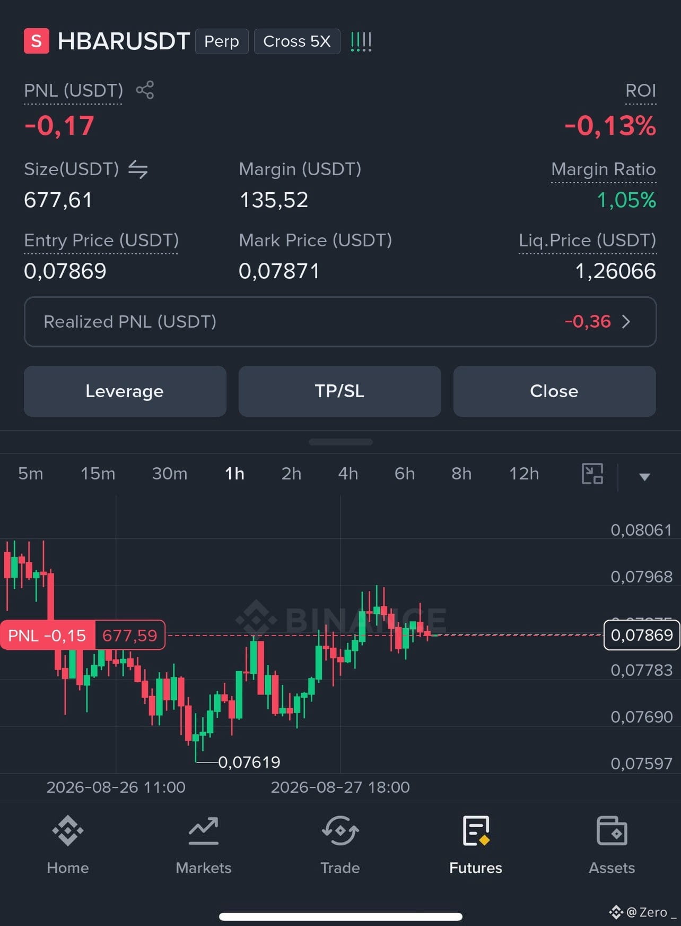
Task: Tap the PNL (USDT) label
Action: coord(73,90)
